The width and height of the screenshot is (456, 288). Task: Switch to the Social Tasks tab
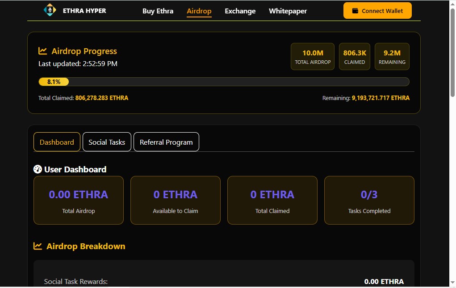[107, 142]
